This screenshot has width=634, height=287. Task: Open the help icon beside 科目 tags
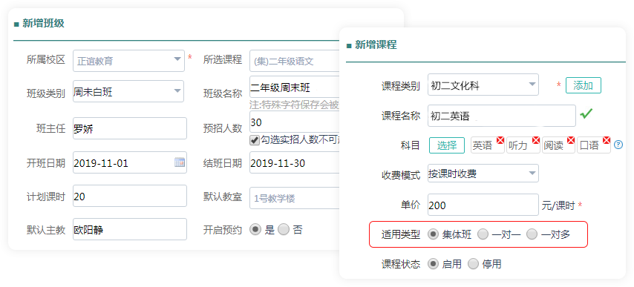coord(618,145)
